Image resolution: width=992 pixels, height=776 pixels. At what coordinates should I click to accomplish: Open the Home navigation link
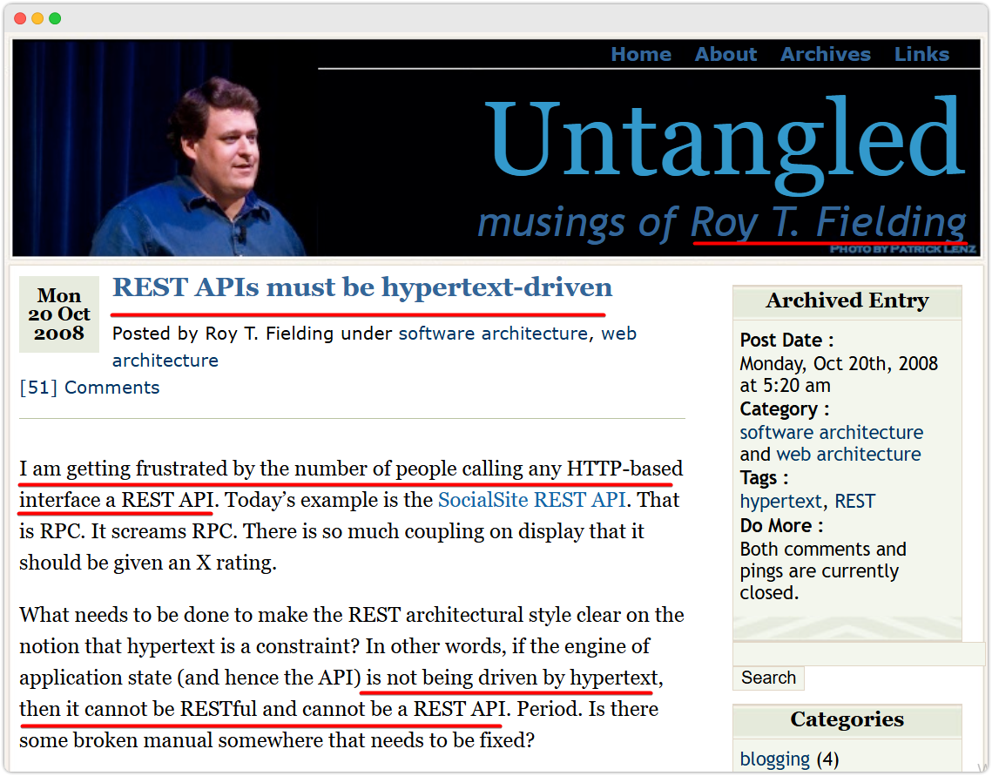coord(641,54)
